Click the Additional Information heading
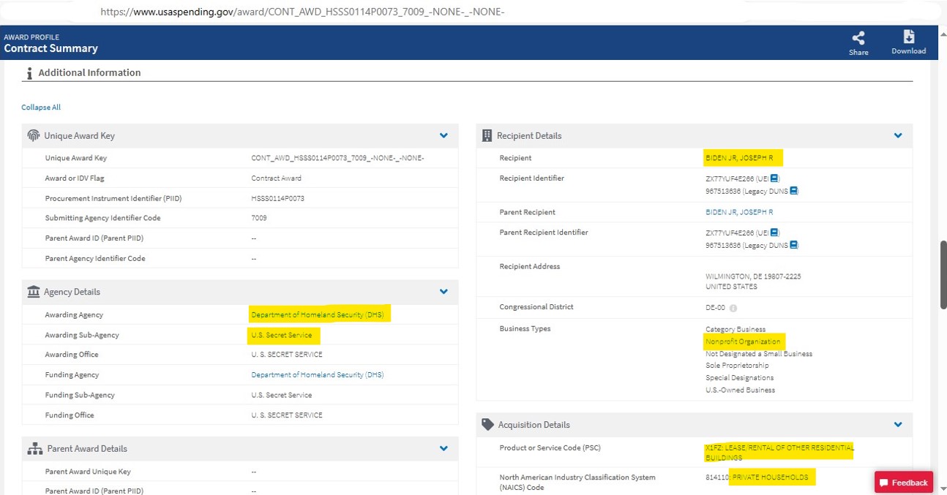Viewport: 947px width, 495px height. click(x=89, y=72)
